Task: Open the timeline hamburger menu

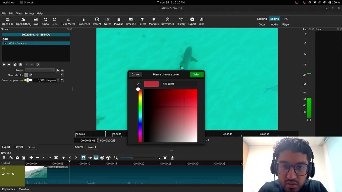Action: click(x=4, y=158)
